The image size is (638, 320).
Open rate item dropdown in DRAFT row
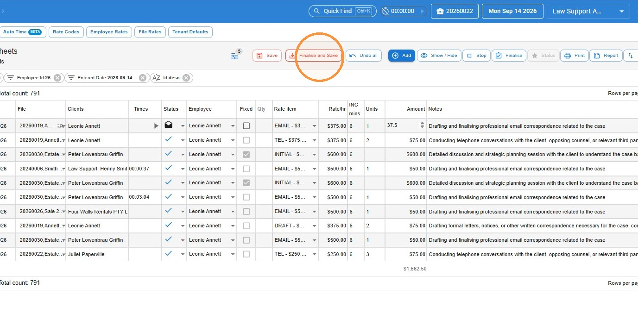(315, 226)
